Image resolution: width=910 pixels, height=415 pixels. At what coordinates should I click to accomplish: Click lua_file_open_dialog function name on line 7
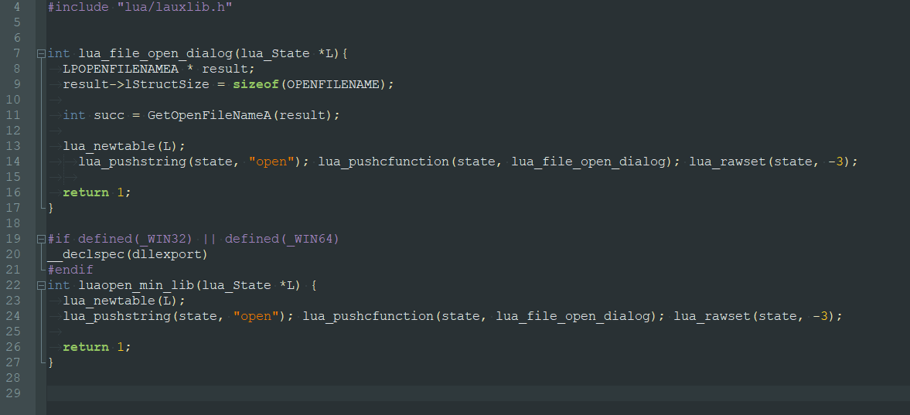point(155,53)
